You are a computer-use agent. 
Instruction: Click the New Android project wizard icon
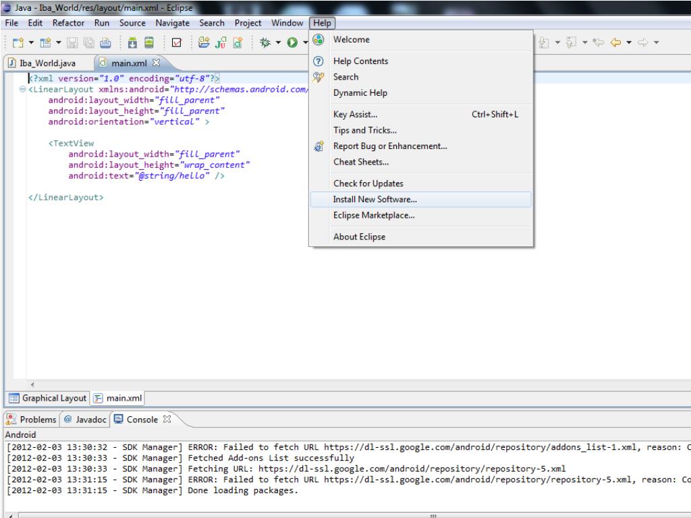click(x=204, y=42)
